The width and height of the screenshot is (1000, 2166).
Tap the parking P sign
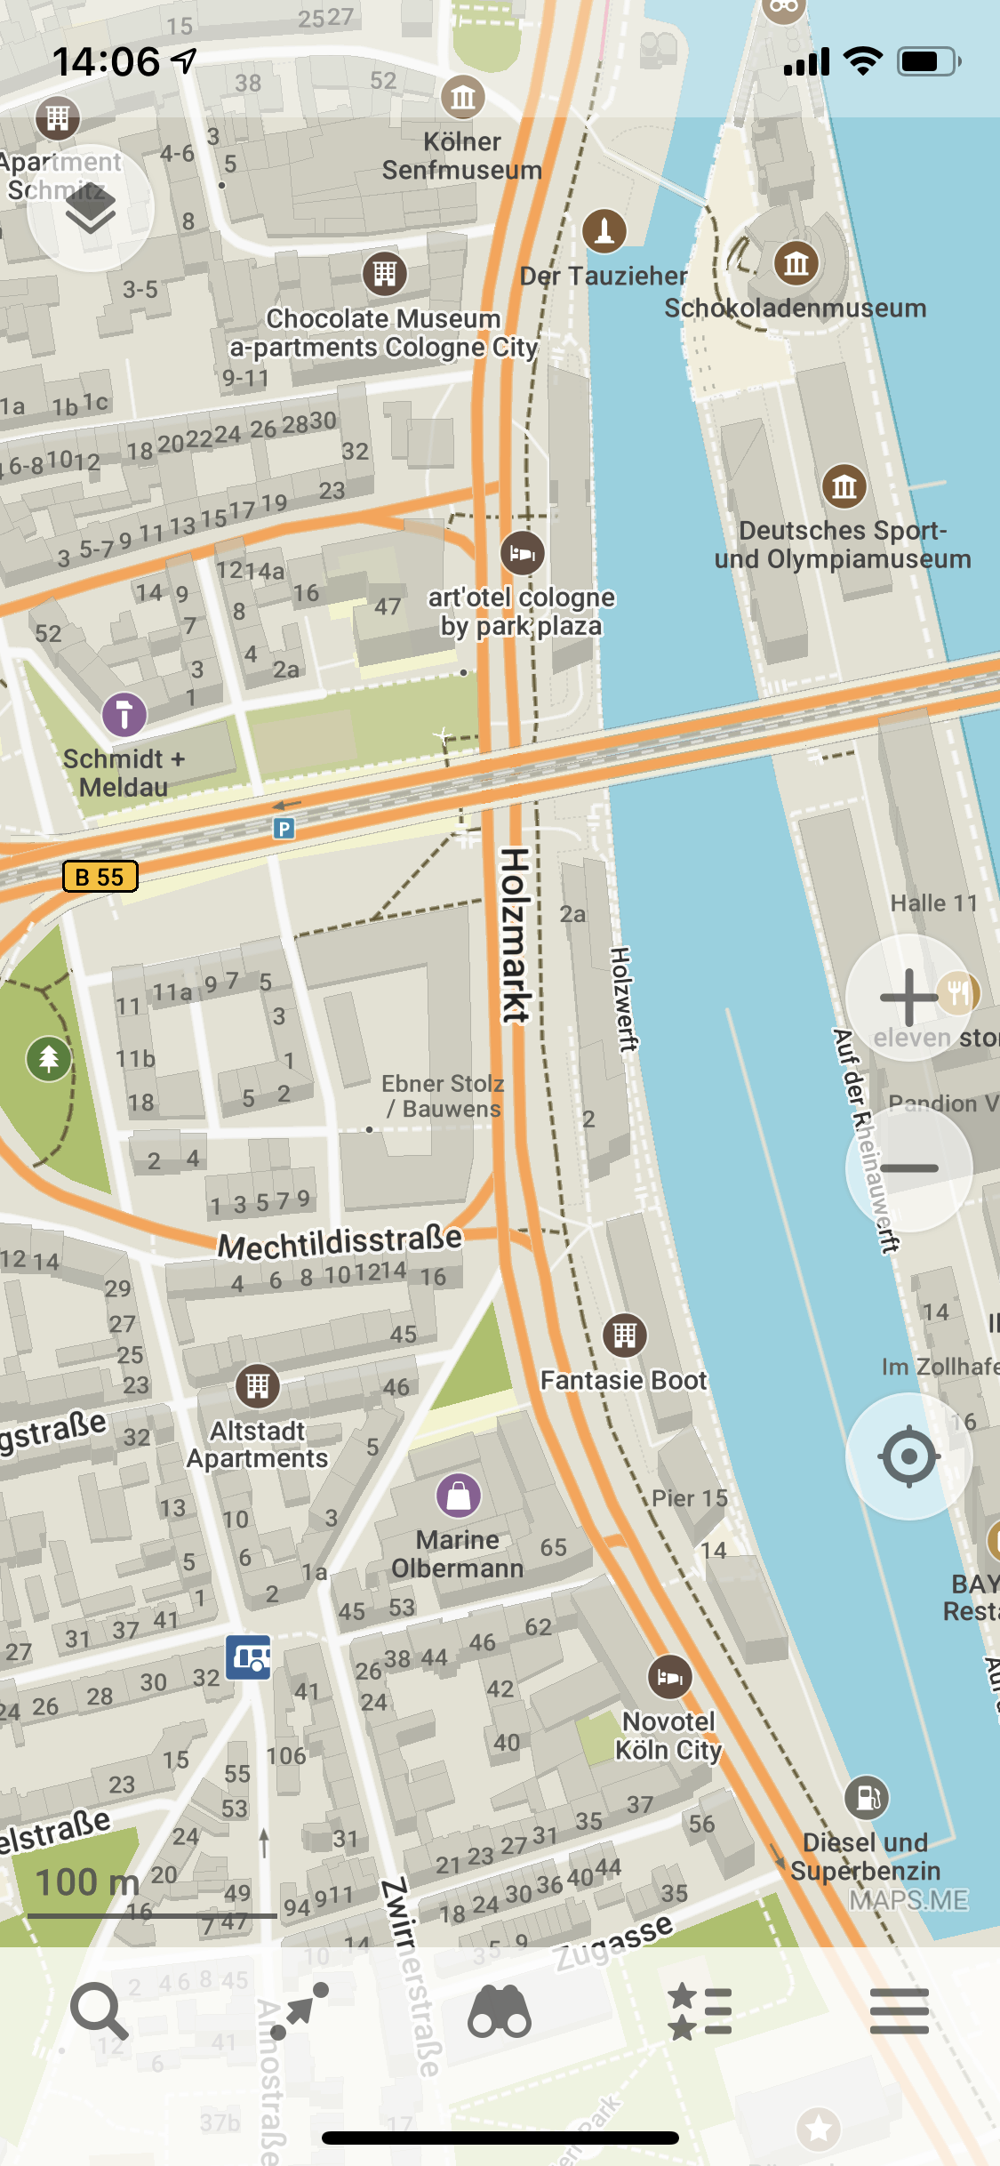click(284, 830)
